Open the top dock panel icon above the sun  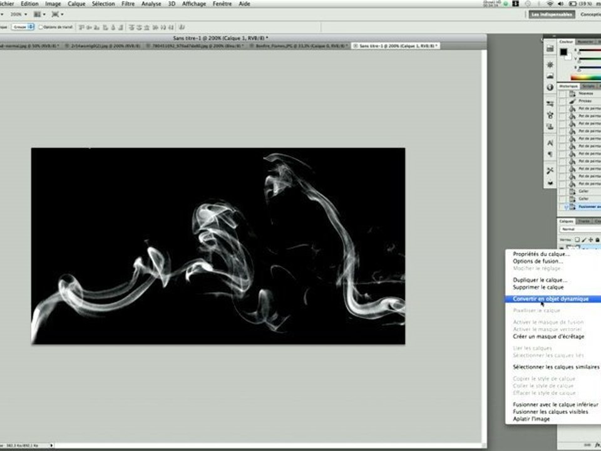tap(550, 49)
